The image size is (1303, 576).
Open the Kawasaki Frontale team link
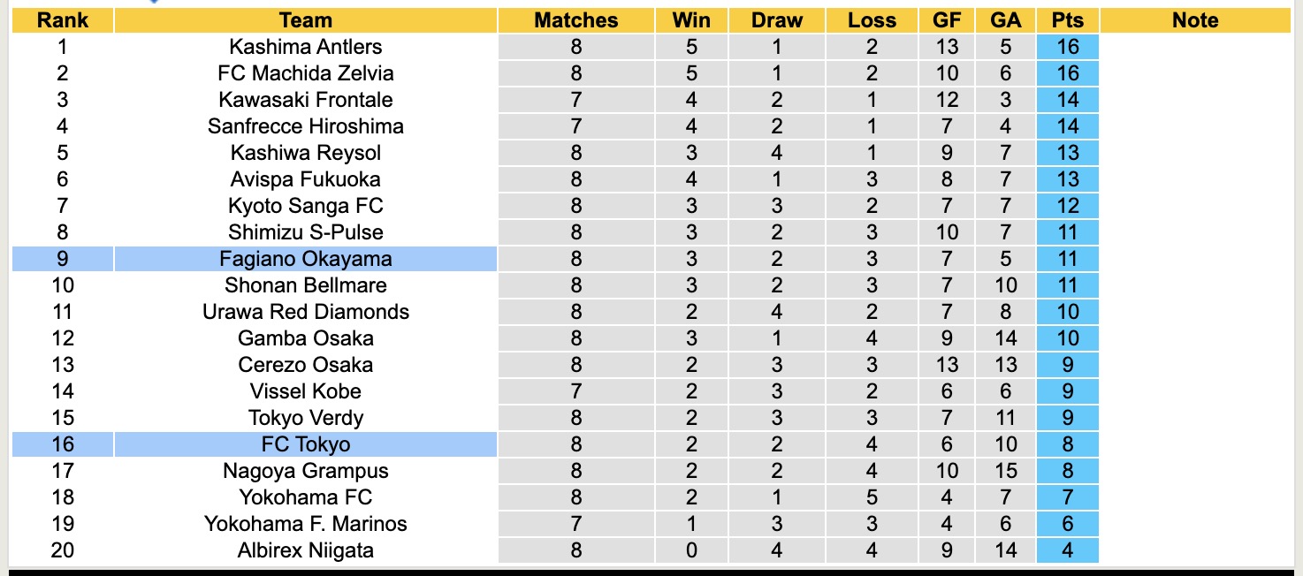pyautogui.click(x=305, y=100)
